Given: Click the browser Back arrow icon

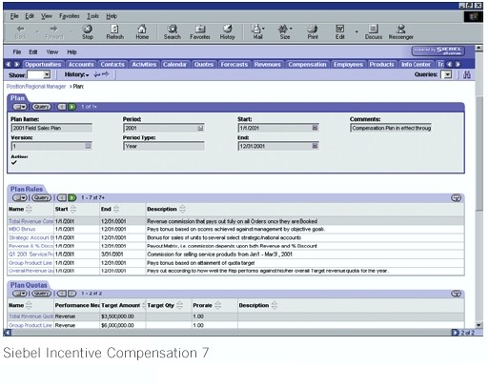Looking at the screenshot, I should [21, 29].
